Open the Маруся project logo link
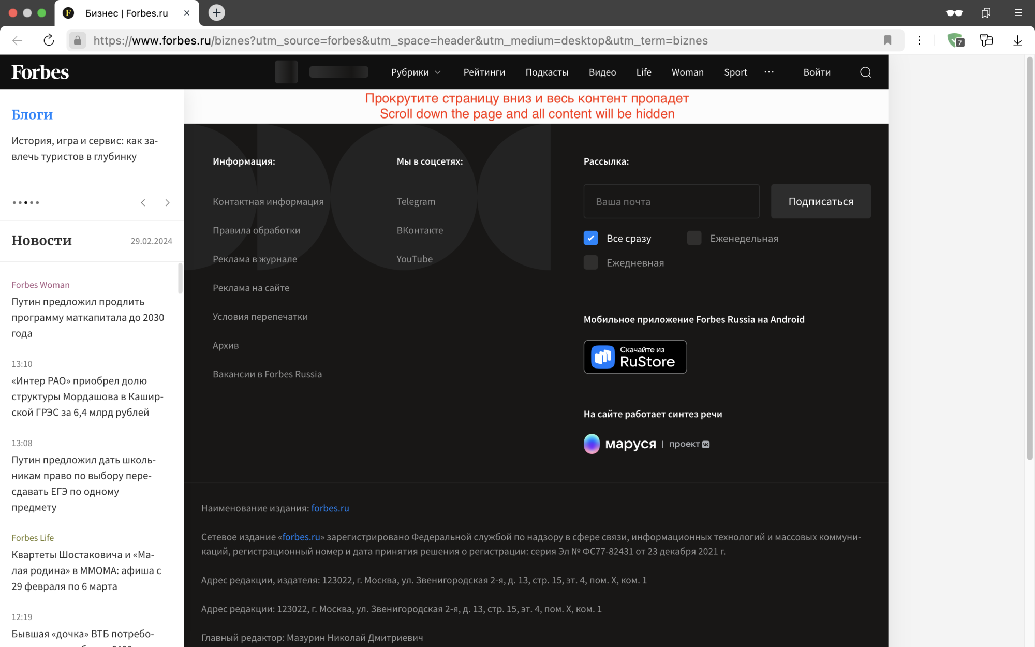The image size is (1035, 647). (646, 444)
